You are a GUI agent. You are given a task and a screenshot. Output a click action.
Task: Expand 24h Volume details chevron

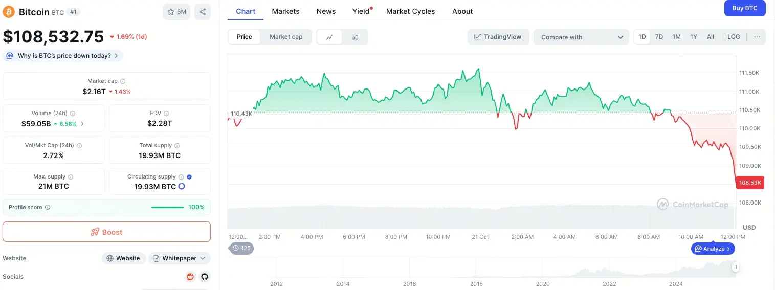83,124
